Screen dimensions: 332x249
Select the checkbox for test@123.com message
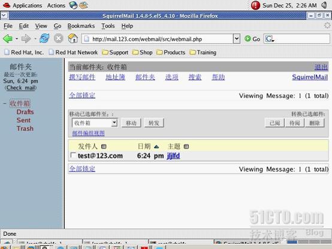(x=73, y=155)
